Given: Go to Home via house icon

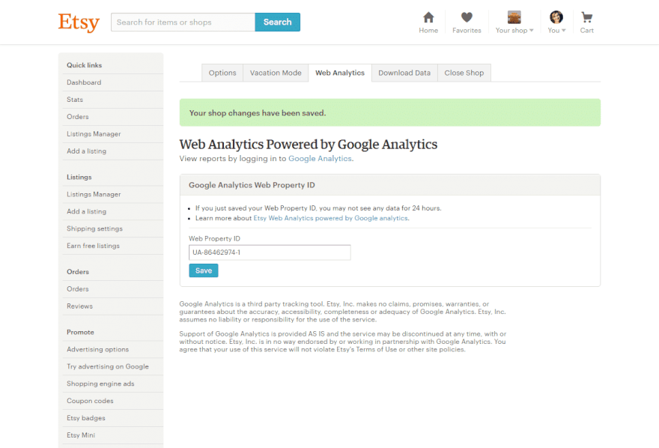Looking at the screenshot, I should (x=428, y=17).
